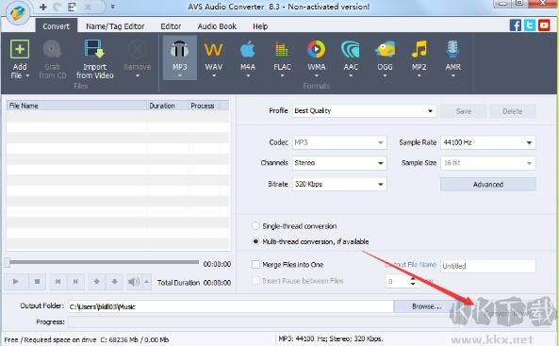Viewport: 559px width, 346px height.
Task: Select the WAV format icon
Action: pyautogui.click(x=214, y=50)
